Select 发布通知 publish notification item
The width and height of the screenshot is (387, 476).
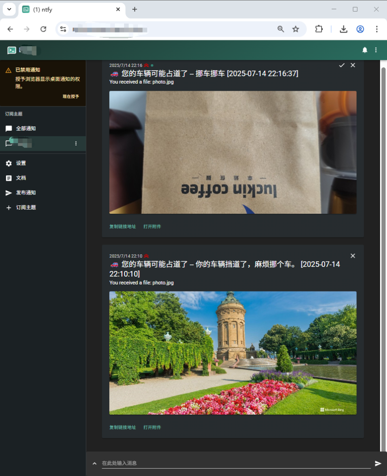click(x=26, y=193)
